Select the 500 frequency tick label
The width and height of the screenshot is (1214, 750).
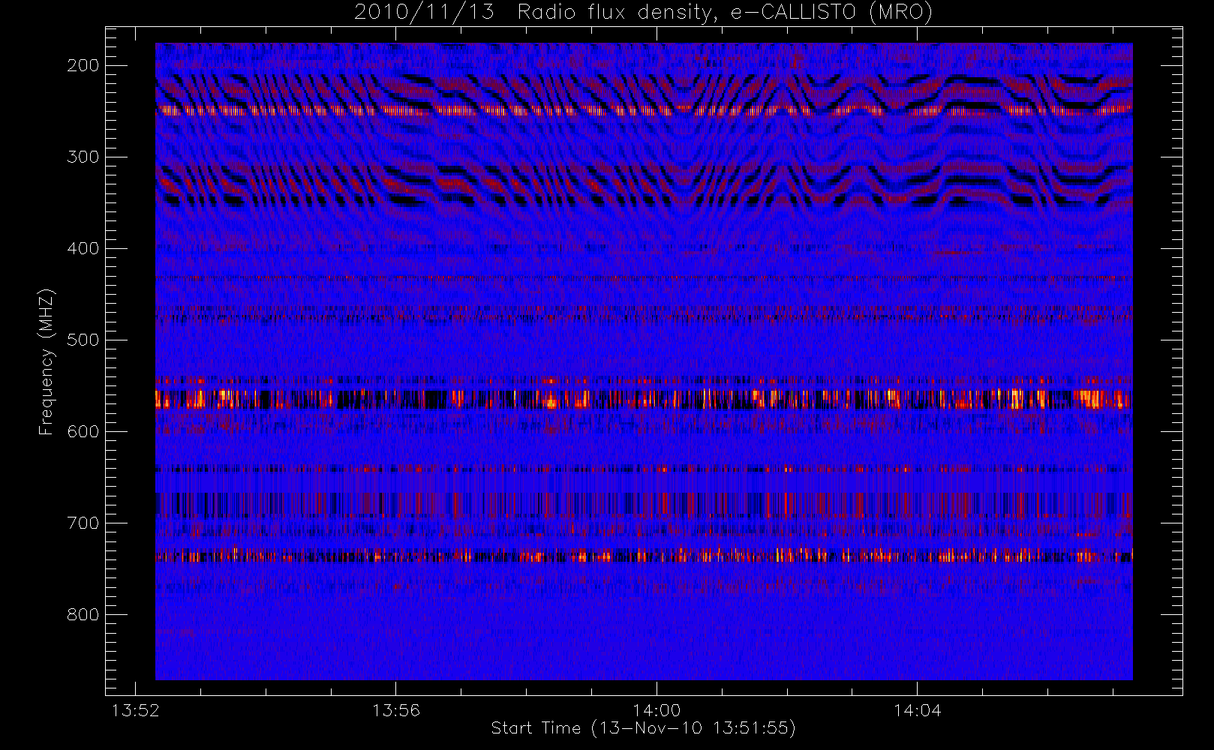coord(83,340)
